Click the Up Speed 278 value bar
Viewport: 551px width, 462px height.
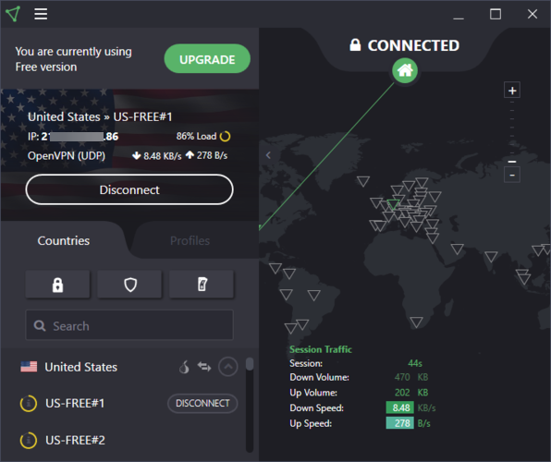point(400,423)
